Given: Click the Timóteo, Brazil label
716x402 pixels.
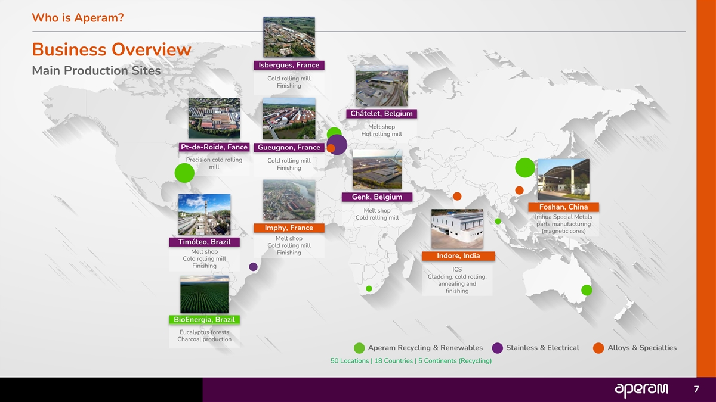Looking at the screenshot, I should coord(204,242).
